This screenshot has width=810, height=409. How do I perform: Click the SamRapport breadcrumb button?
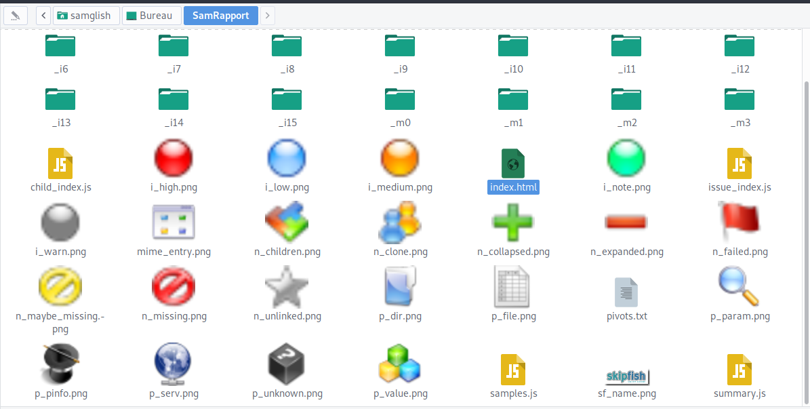coord(220,16)
